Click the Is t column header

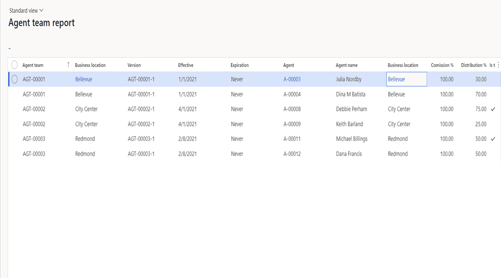tap(492, 65)
